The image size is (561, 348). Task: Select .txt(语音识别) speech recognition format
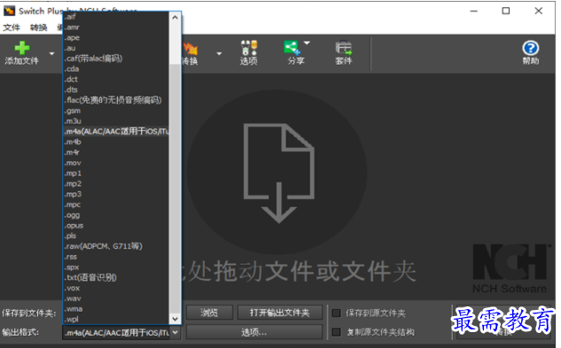tap(116, 277)
